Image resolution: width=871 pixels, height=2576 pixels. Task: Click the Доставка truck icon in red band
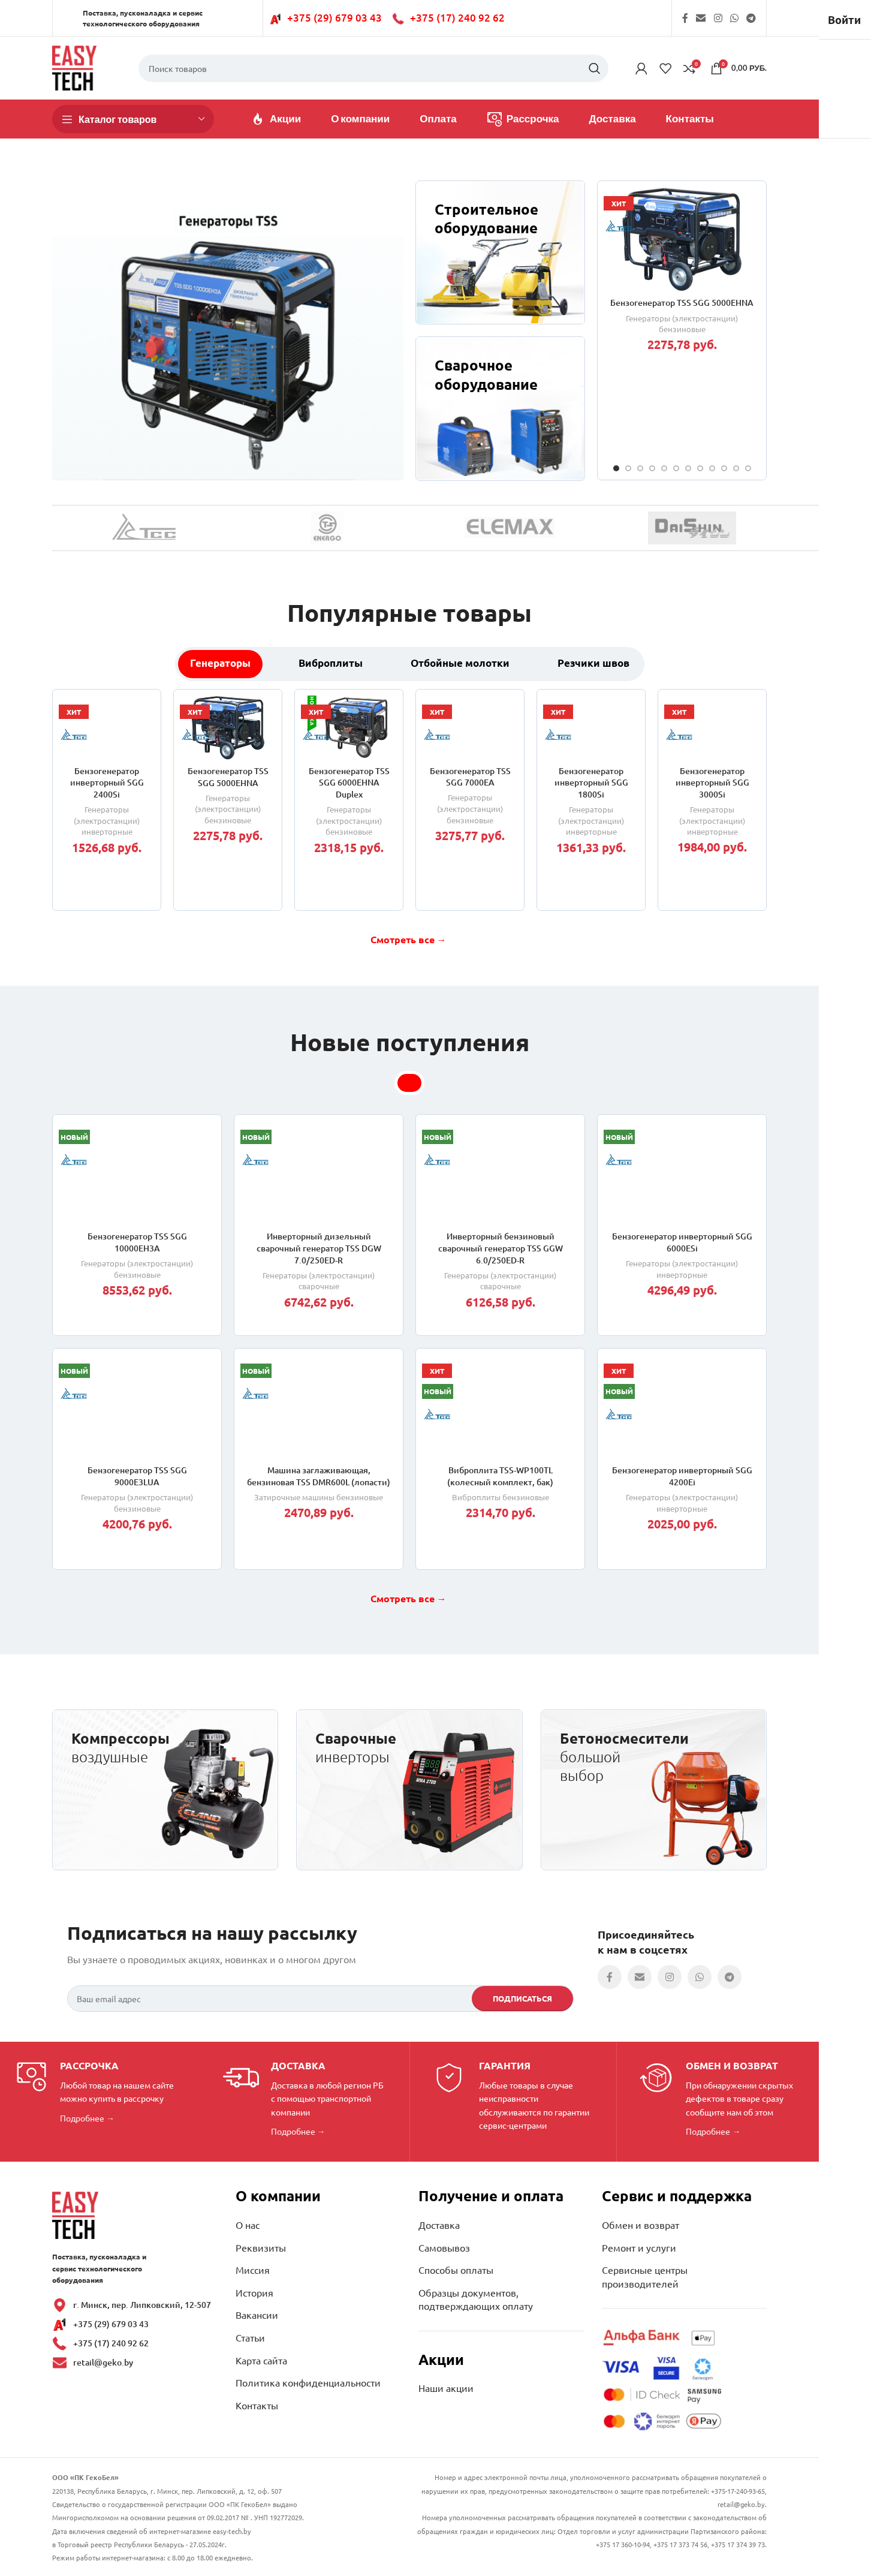[241, 2077]
